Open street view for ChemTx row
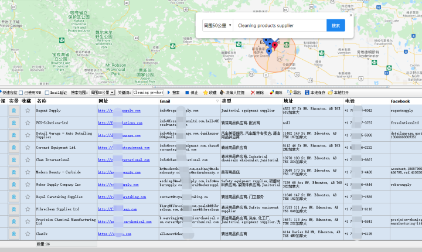The height and width of the screenshot is (252, 422). 13,234
